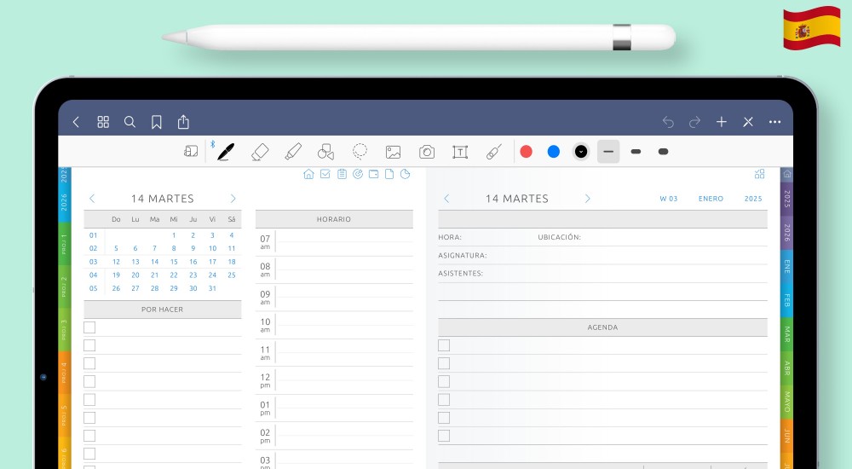Open the camera tool

click(427, 152)
